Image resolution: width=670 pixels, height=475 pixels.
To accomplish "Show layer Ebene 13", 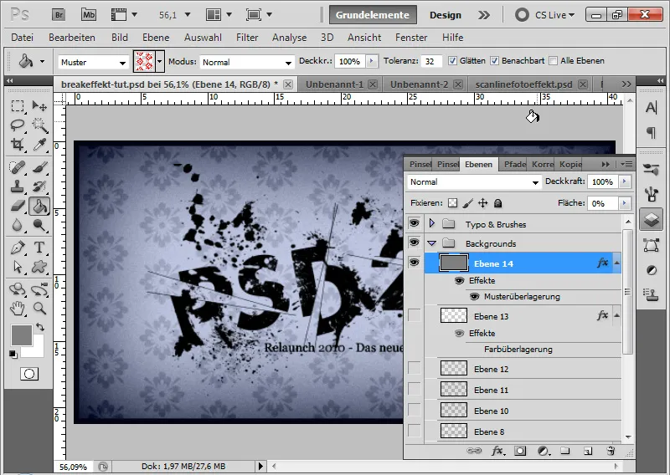I will [x=414, y=316].
